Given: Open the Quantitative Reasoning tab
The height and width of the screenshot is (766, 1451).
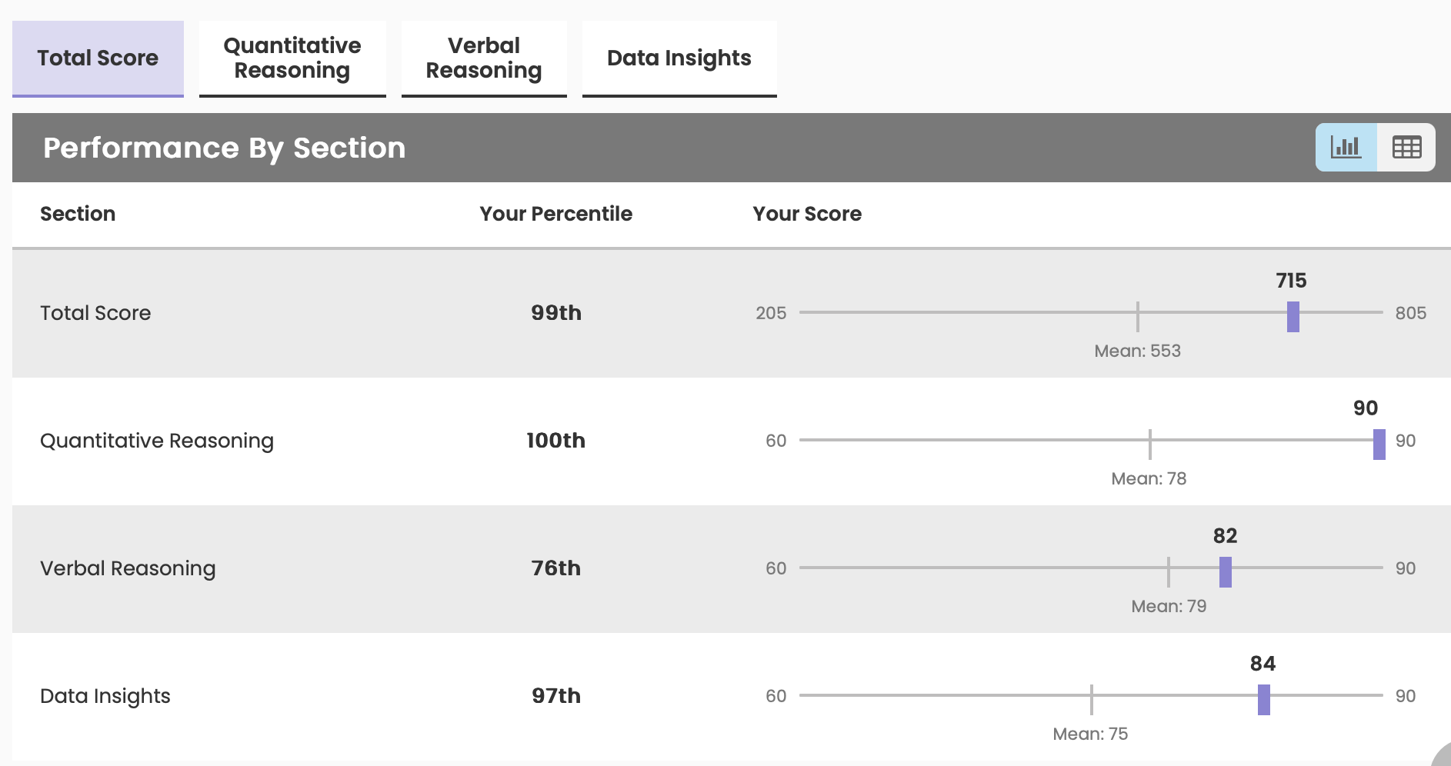Looking at the screenshot, I should [x=292, y=58].
